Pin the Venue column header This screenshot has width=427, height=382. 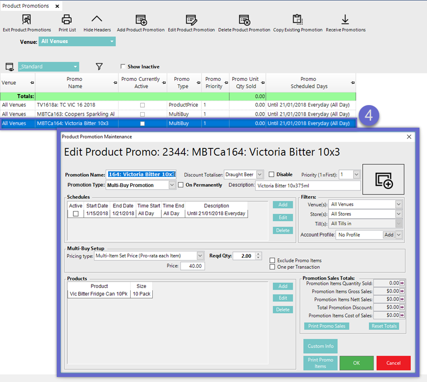pos(32,82)
